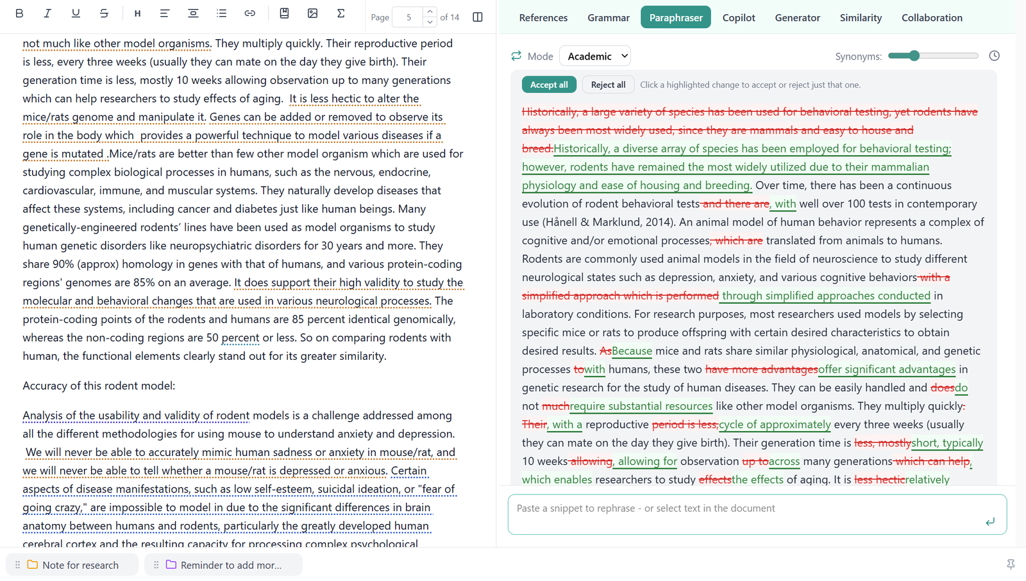
Task: Click the Synonyms label
Action: 858,56
